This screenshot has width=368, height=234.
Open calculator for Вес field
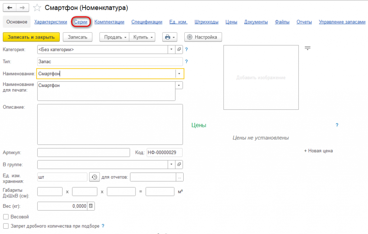pyautogui.click(x=91, y=206)
